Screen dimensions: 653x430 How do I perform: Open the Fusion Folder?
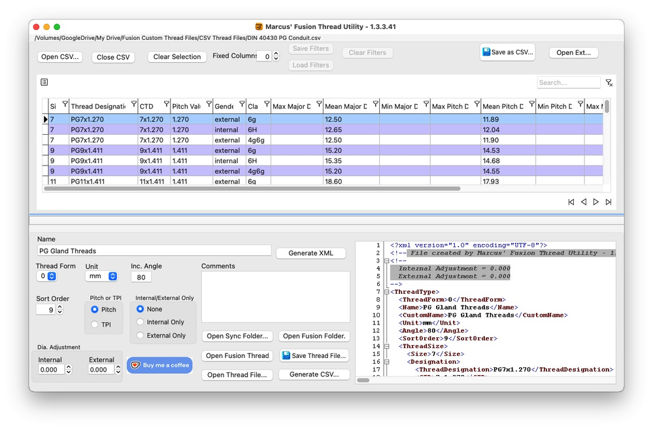[314, 336]
